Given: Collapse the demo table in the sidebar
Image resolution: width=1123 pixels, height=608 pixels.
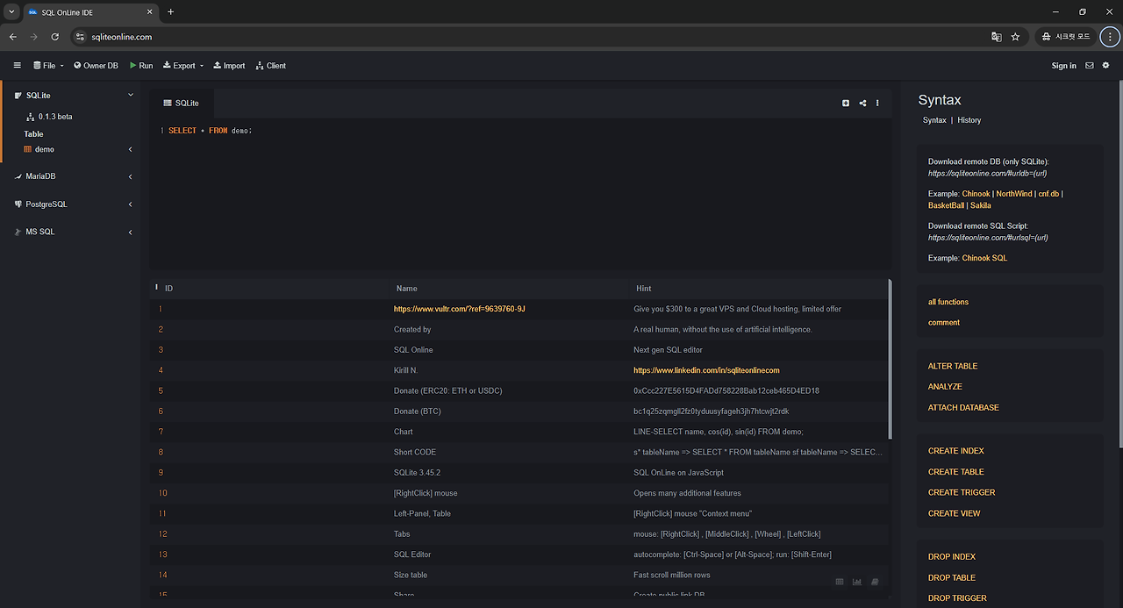Looking at the screenshot, I should (130, 149).
